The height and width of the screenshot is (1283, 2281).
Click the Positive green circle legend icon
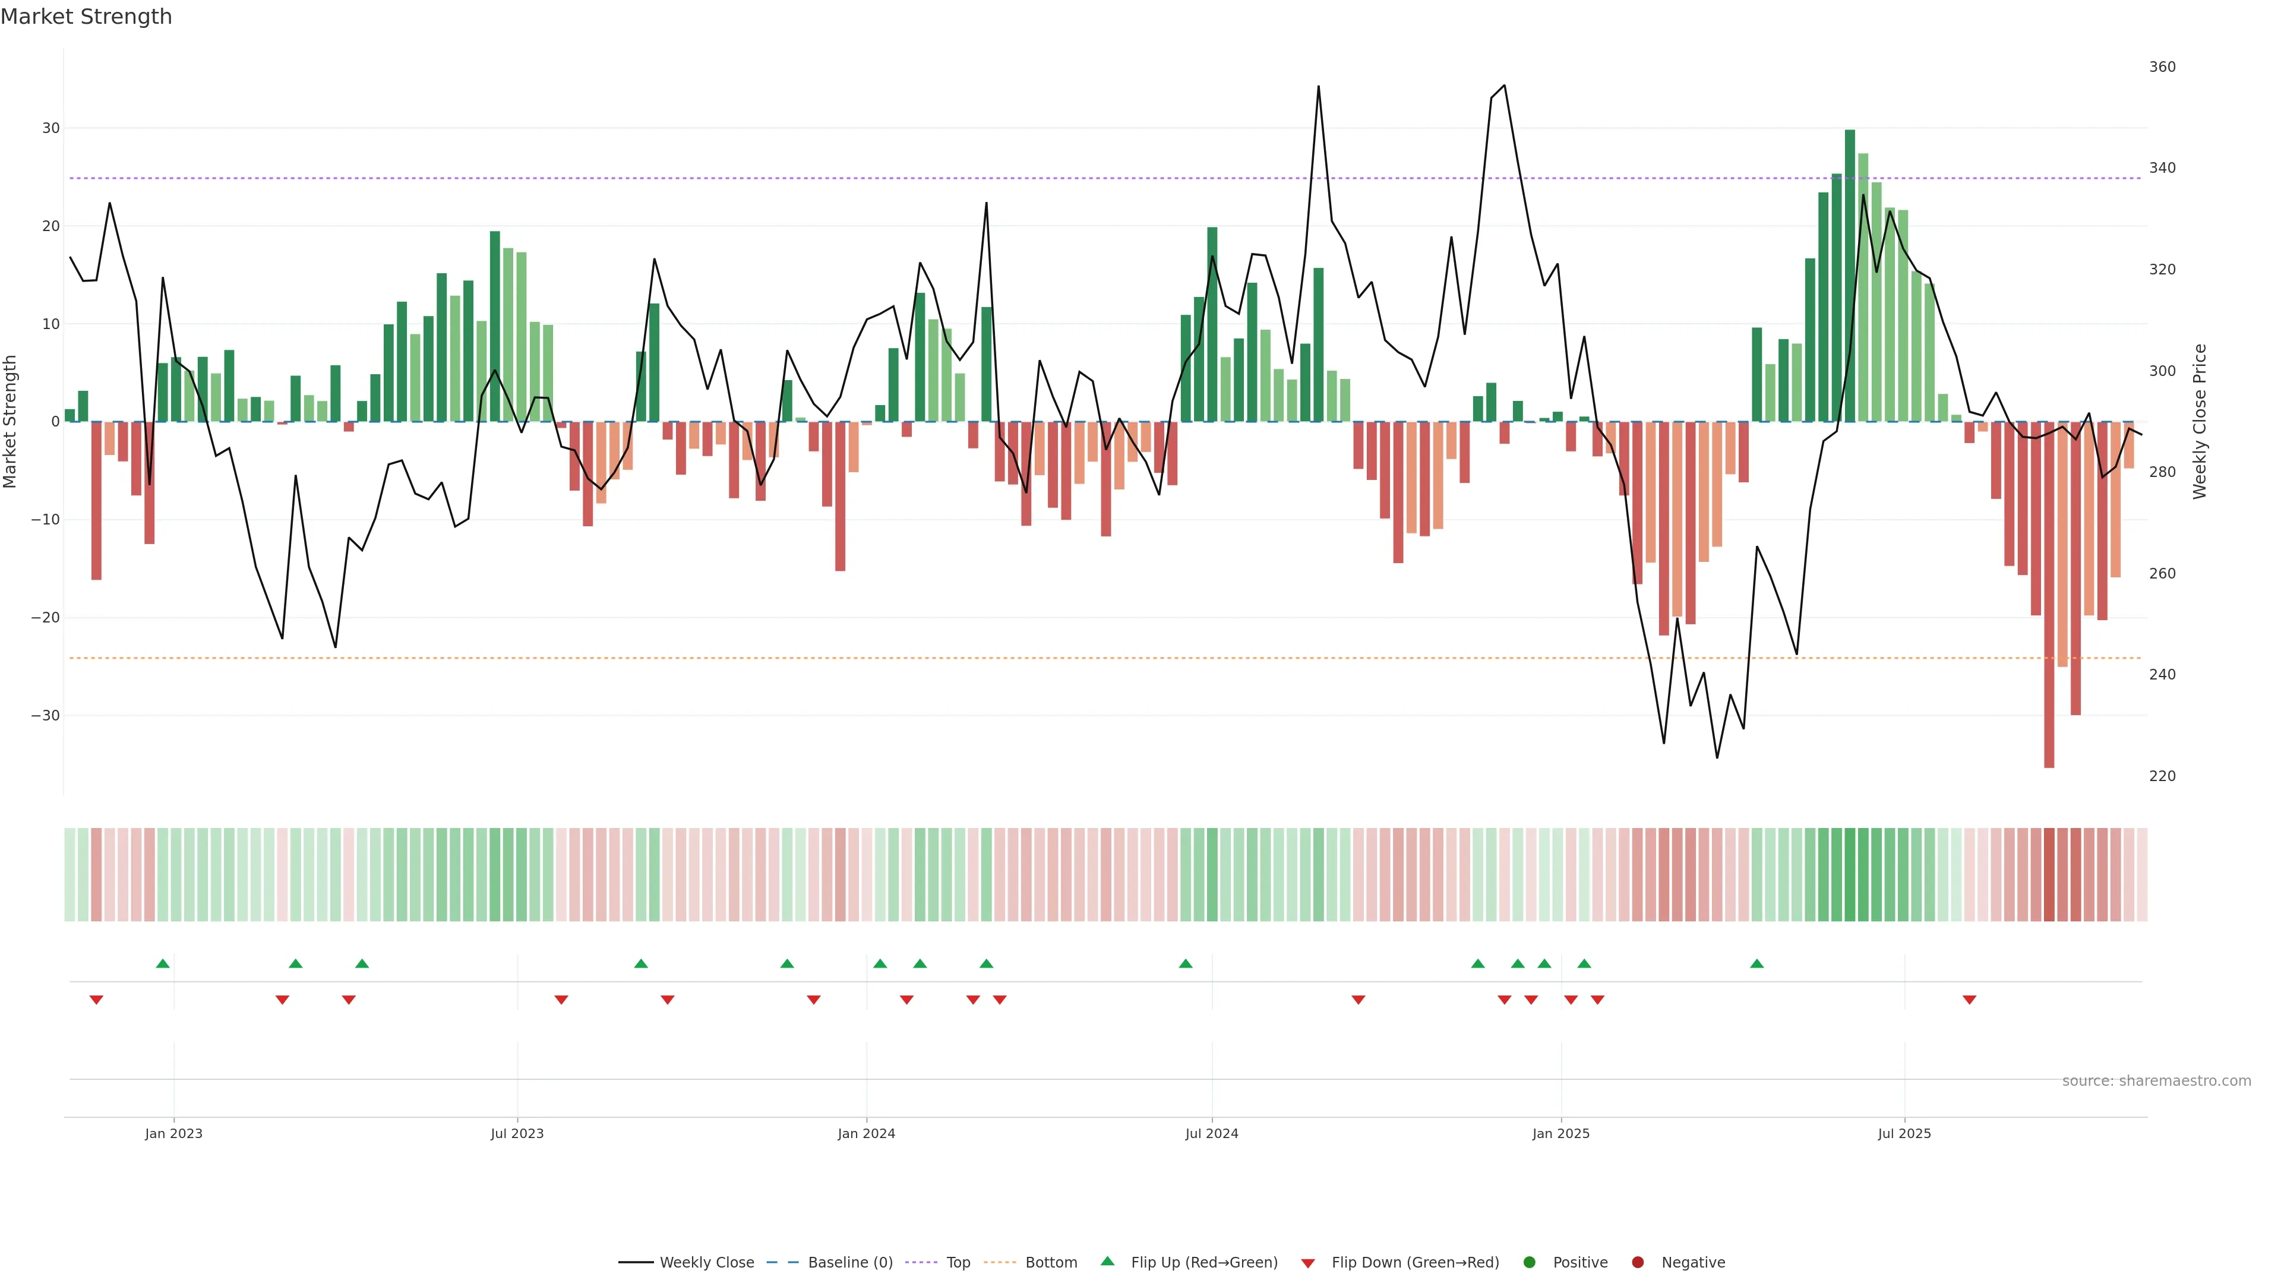(x=1529, y=1262)
